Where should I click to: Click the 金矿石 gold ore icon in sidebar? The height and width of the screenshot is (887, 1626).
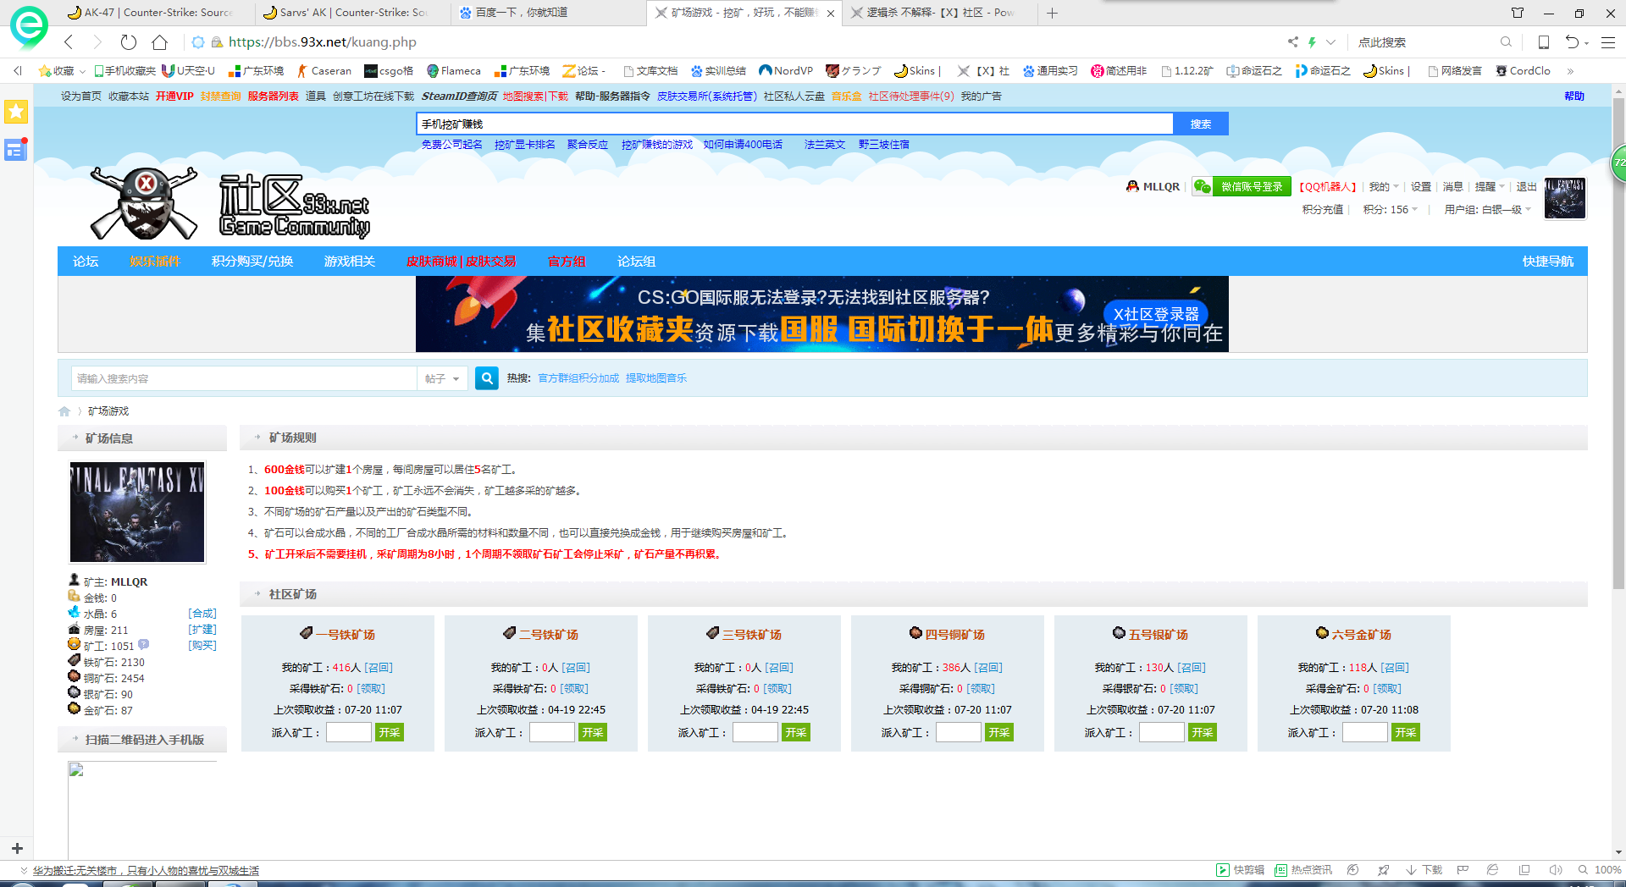75,709
